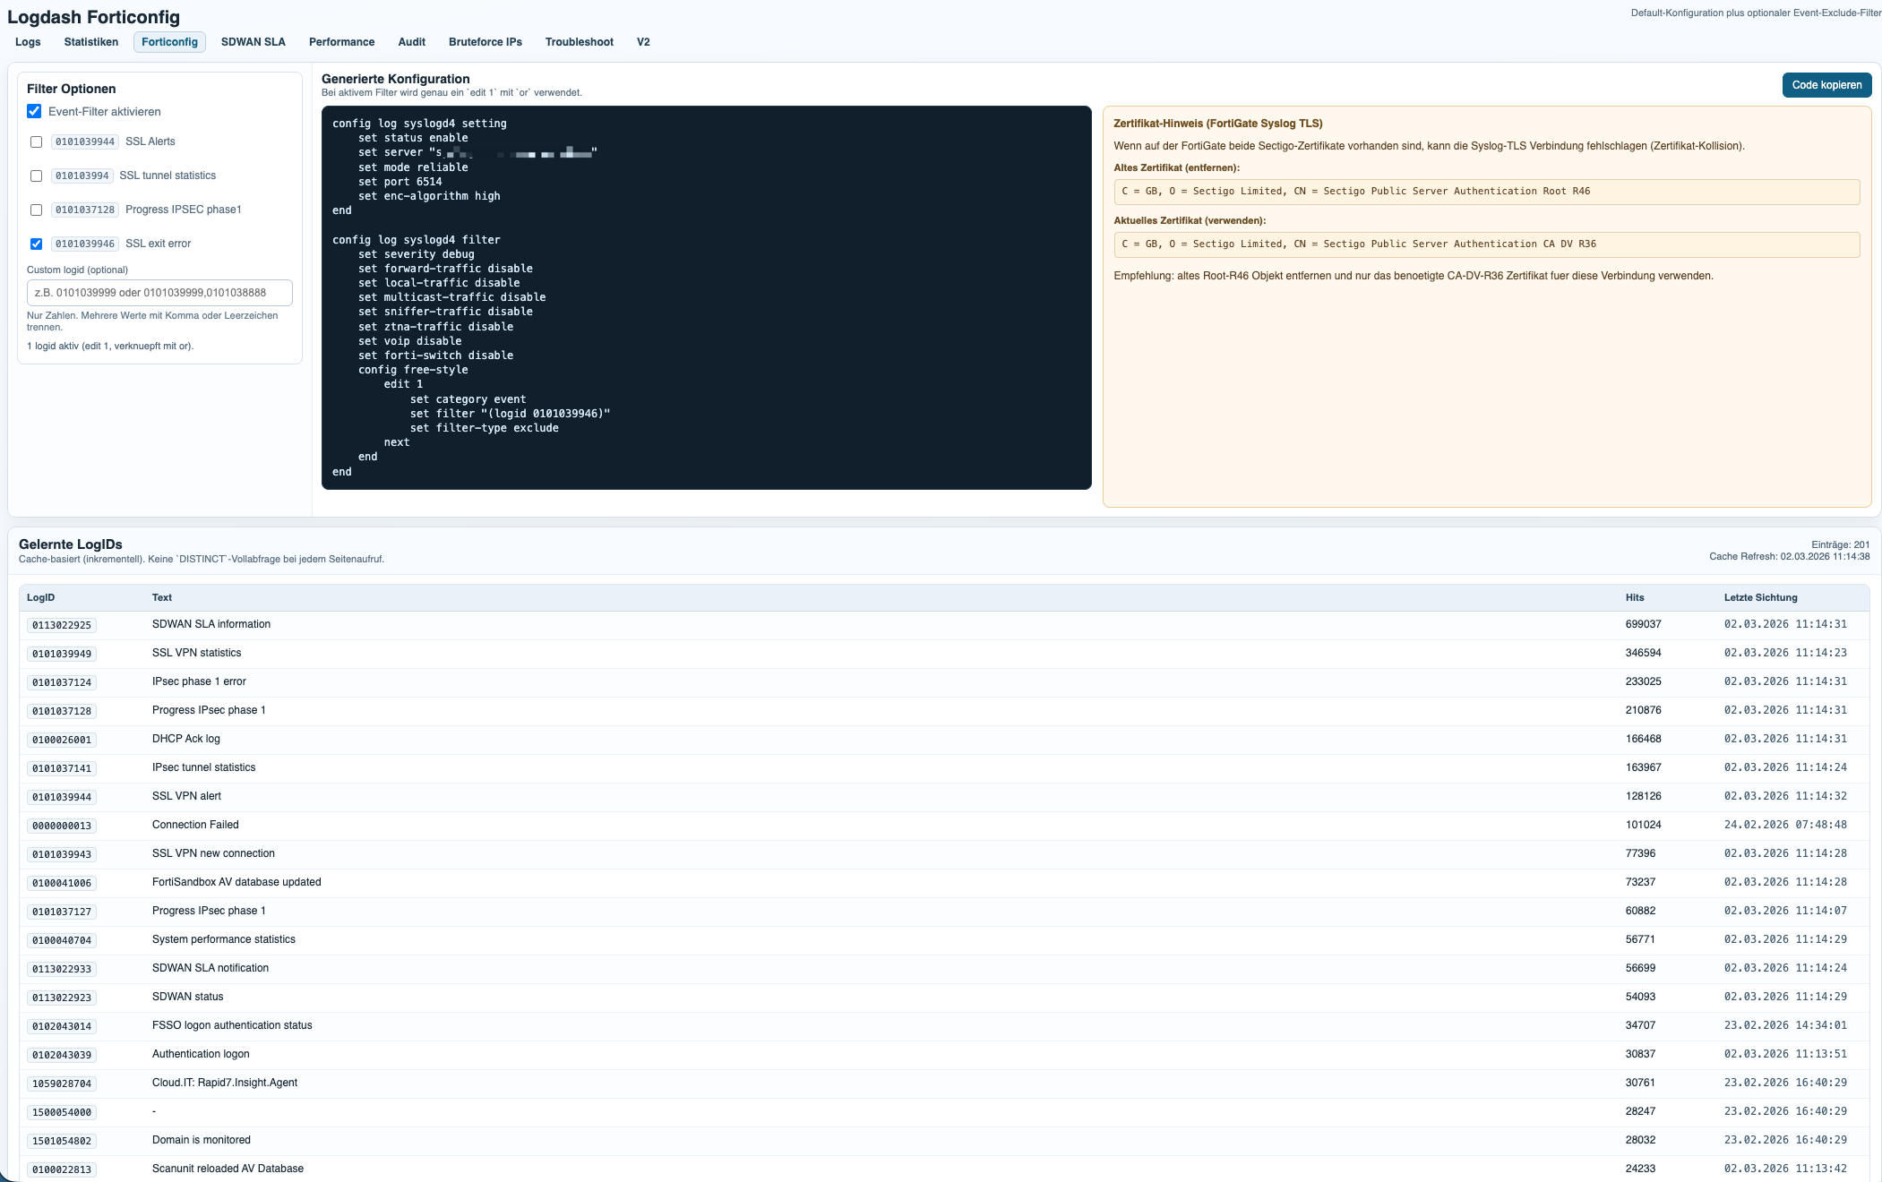Uncheck the SSL exit error filter

37,244
